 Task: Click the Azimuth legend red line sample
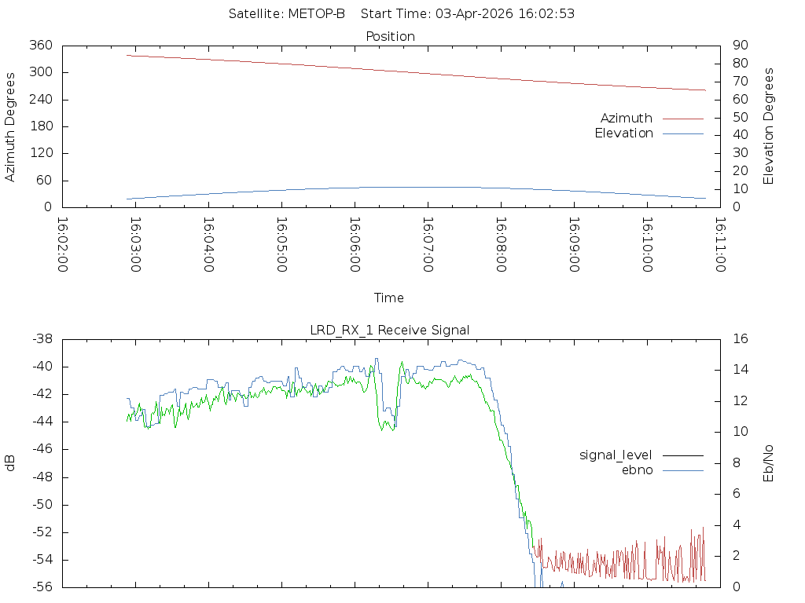683,119
